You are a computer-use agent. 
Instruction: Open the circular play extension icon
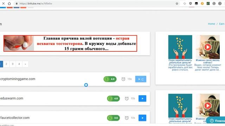[220, 3]
